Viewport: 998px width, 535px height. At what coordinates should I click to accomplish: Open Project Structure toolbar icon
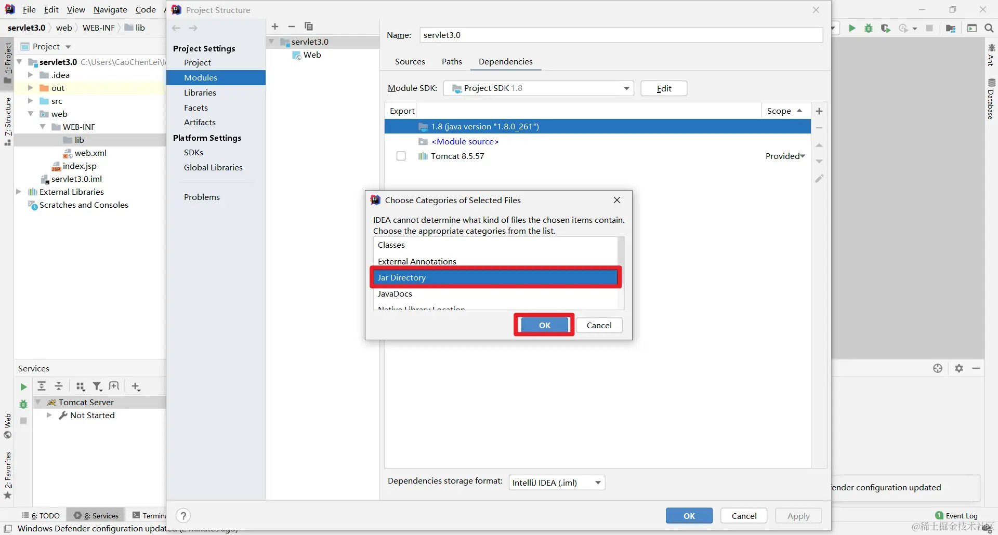pyautogui.click(x=951, y=28)
